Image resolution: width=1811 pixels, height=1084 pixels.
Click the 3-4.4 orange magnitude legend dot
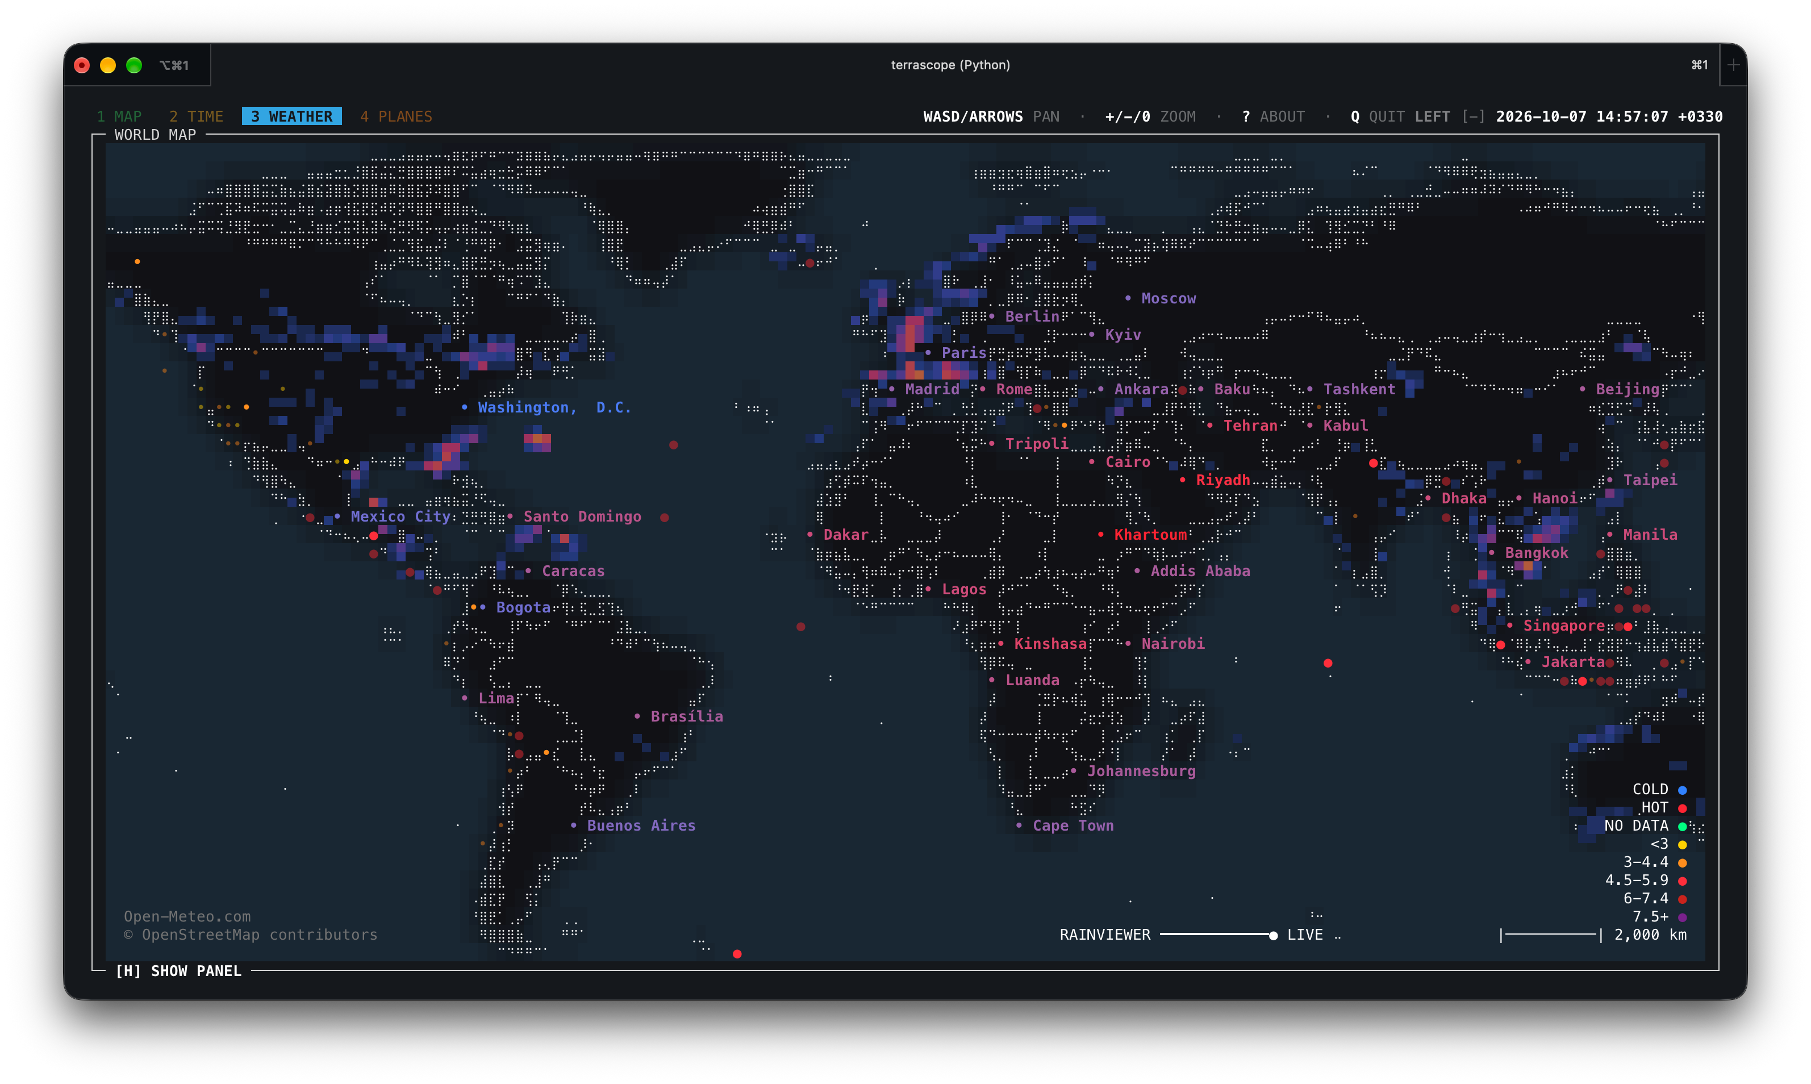point(1683,864)
